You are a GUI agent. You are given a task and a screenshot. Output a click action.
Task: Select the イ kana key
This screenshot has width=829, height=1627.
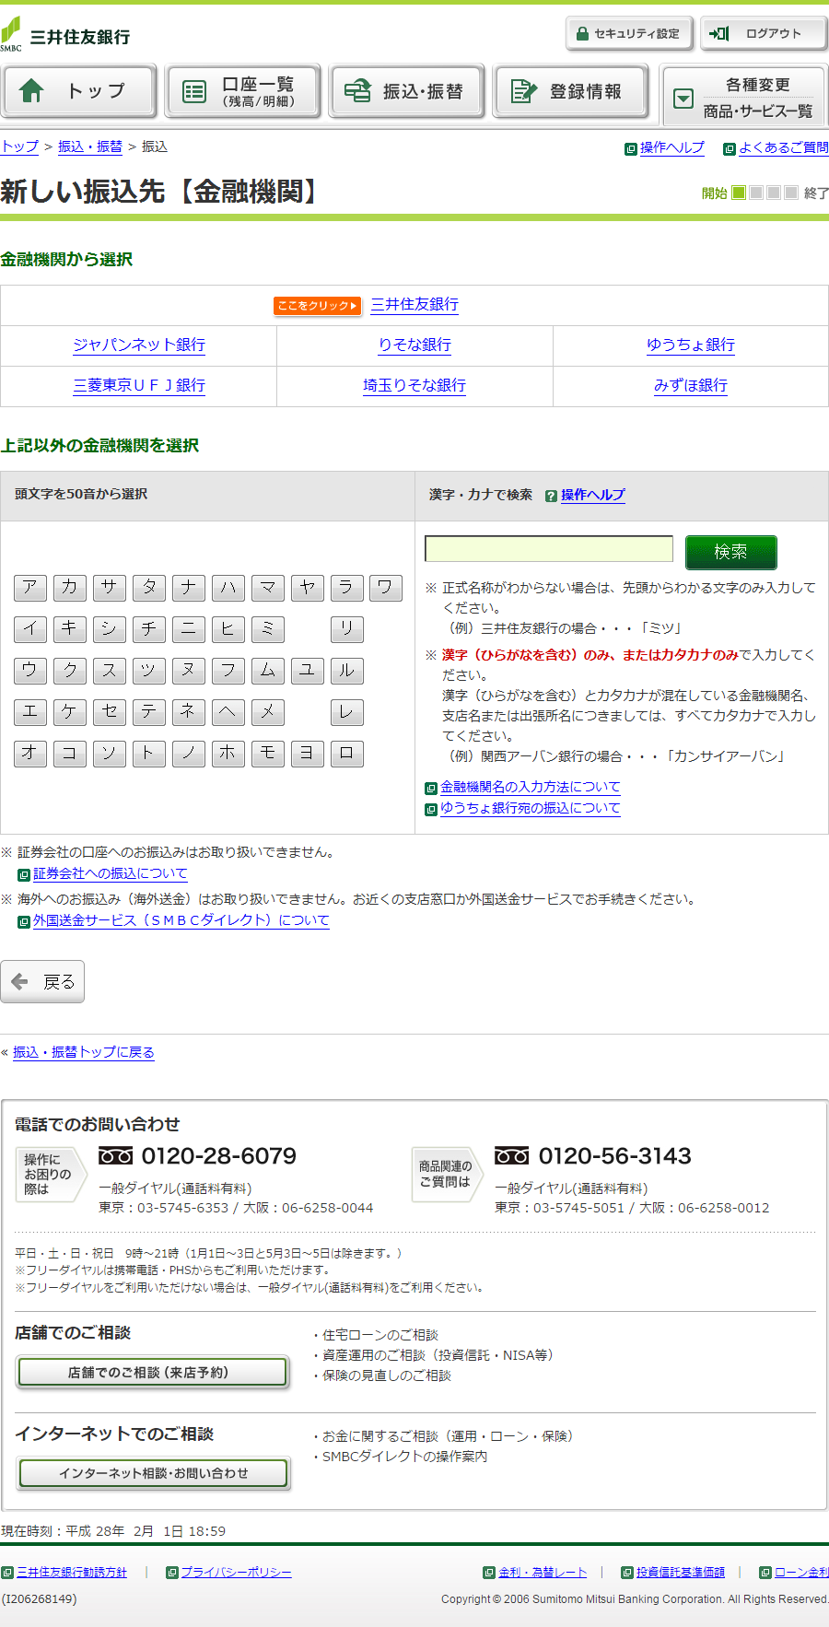tap(30, 629)
